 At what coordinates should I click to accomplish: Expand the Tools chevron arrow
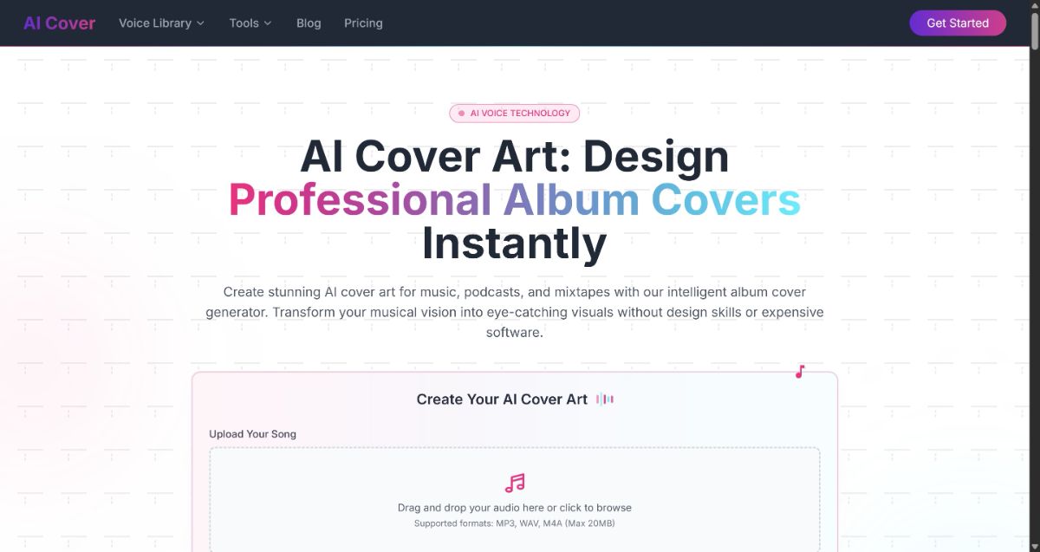[267, 23]
